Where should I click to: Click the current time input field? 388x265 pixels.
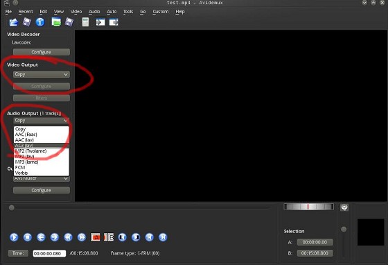point(49,253)
